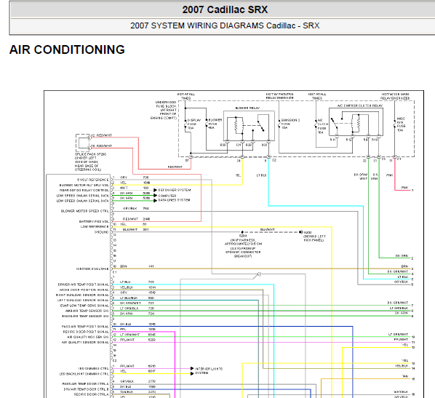435x398 pixels.
Task: Click the 'G203 (BEHIND LEFT KICK PANEL)' ground label
Action: (x=314, y=236)
